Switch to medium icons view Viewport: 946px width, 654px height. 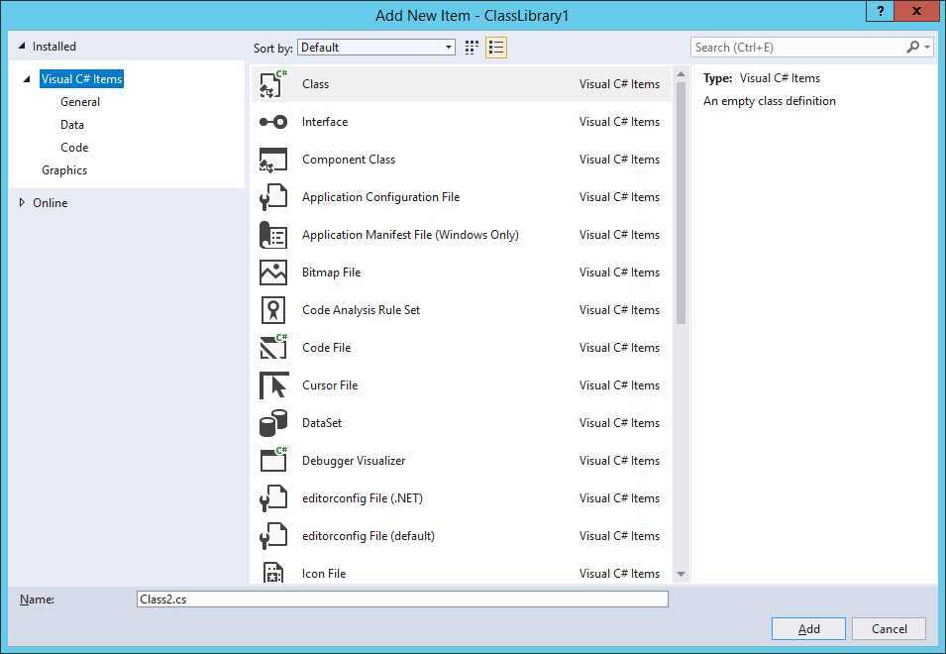point(472,47)
